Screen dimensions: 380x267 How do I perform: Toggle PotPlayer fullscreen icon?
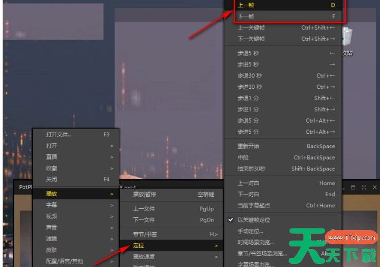tap(364, 187)
